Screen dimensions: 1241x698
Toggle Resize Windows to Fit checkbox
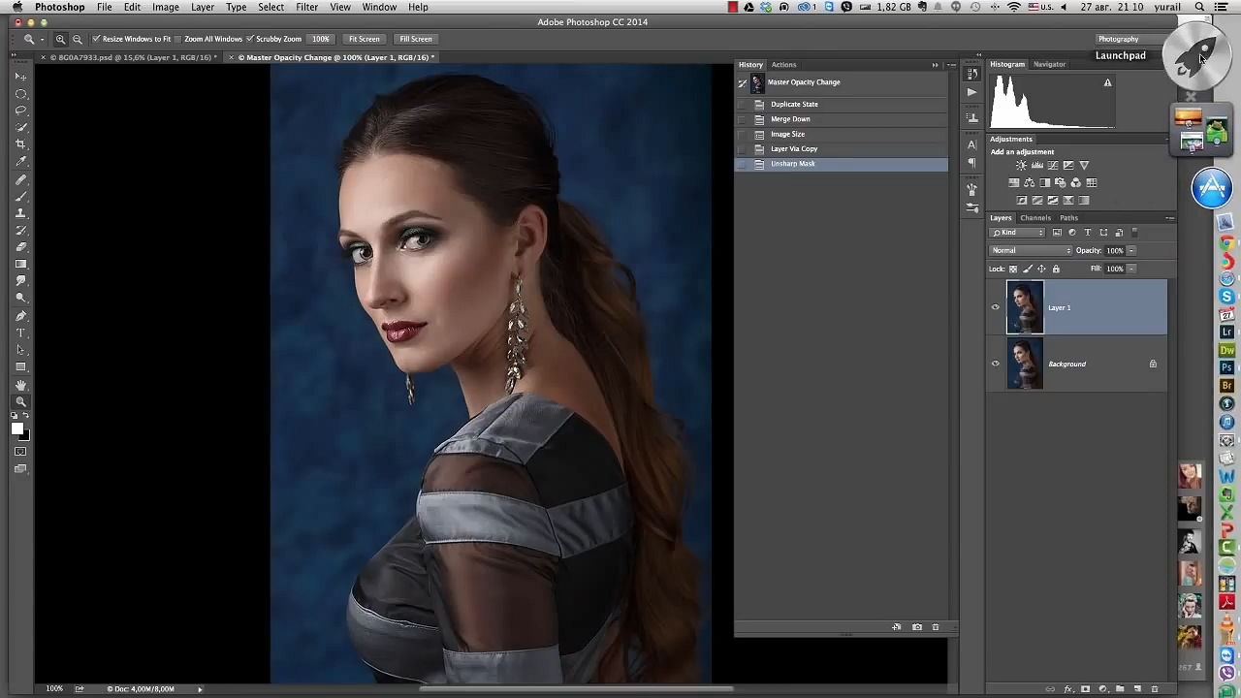pos(96,39)
